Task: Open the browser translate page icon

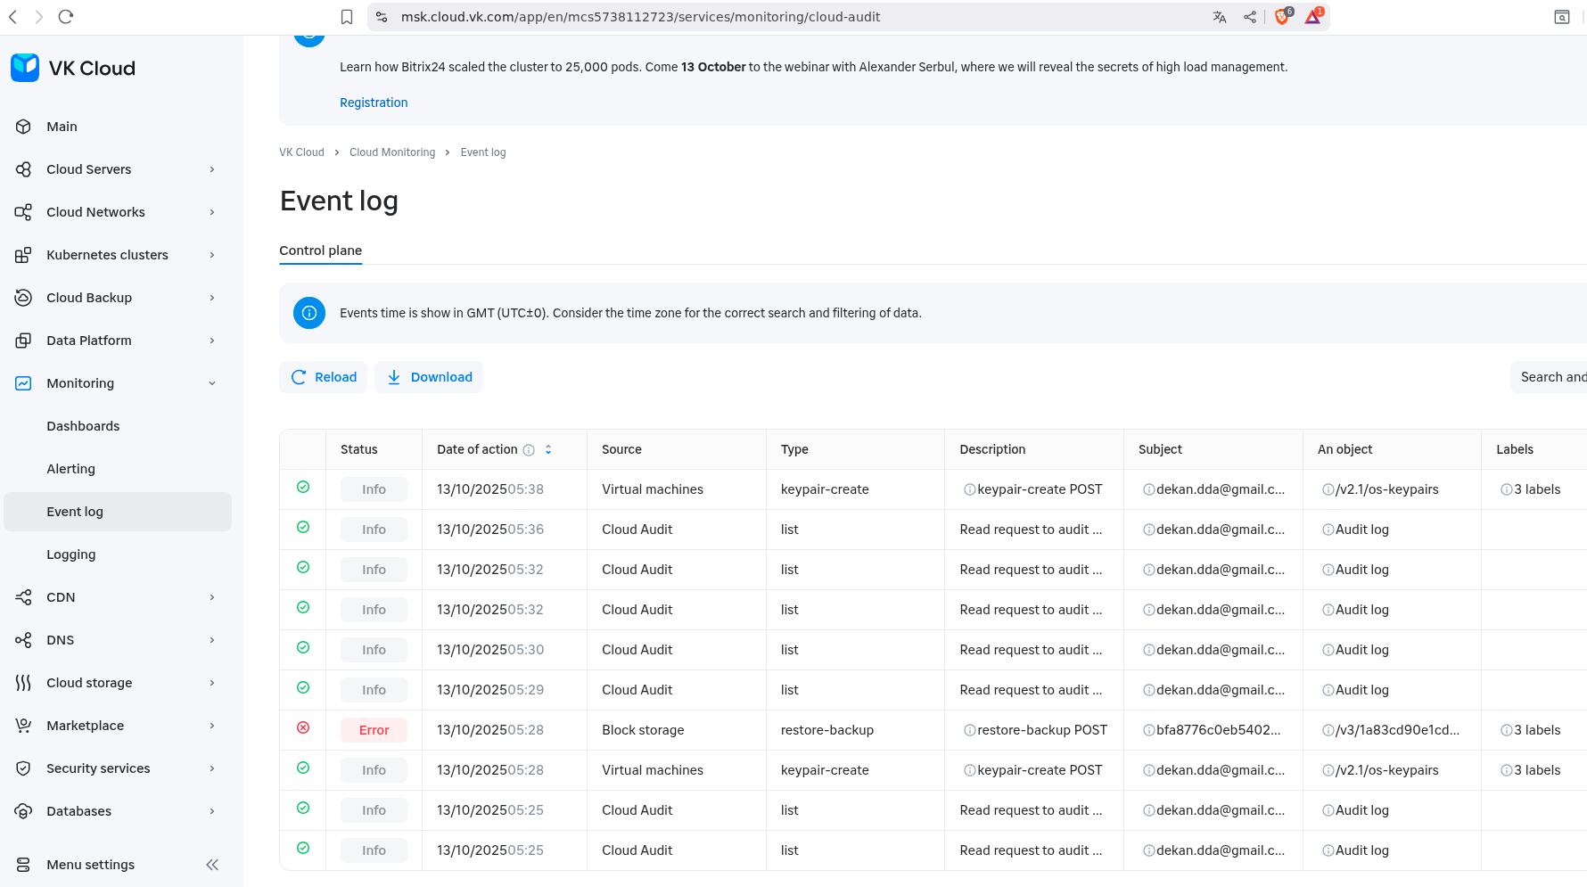Action: (x=1220, y=17)
